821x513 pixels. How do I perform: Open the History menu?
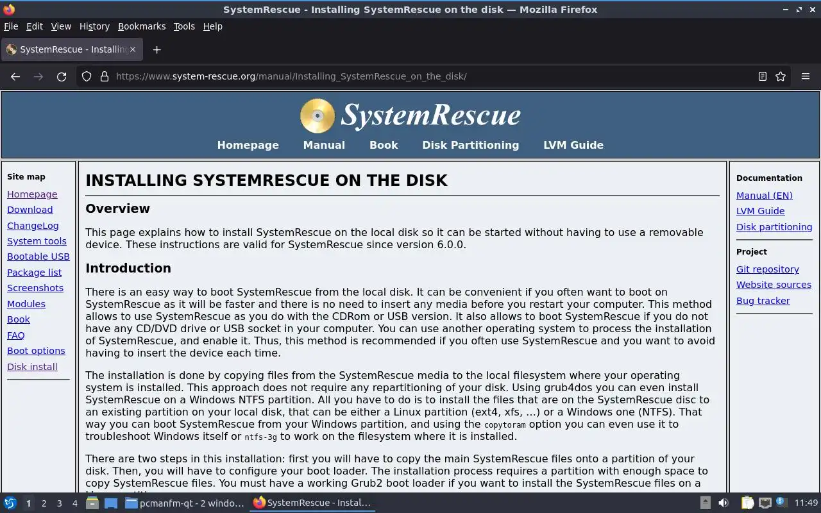(x=94, y=26)
